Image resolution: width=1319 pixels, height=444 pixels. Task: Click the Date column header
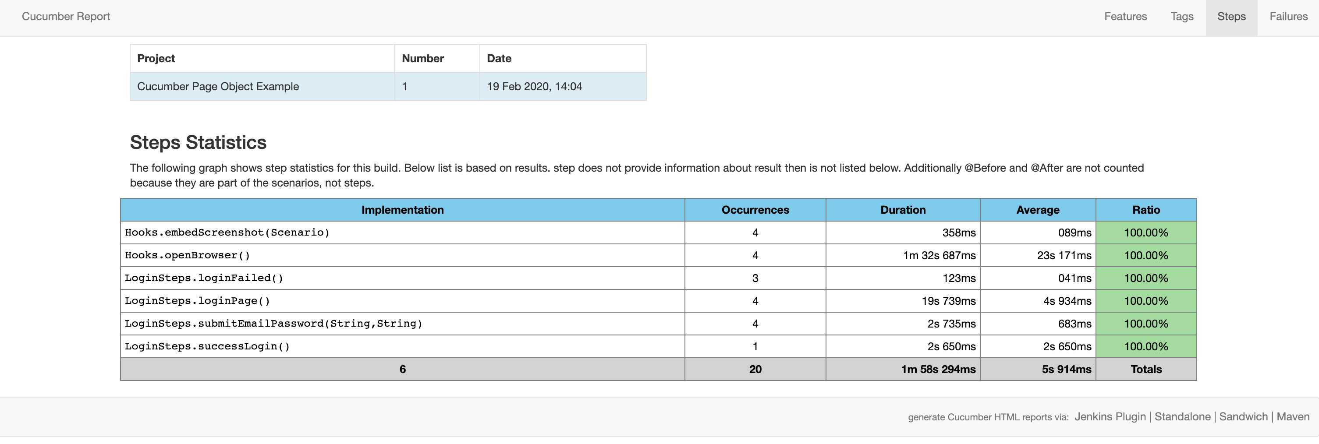[563, 58]
